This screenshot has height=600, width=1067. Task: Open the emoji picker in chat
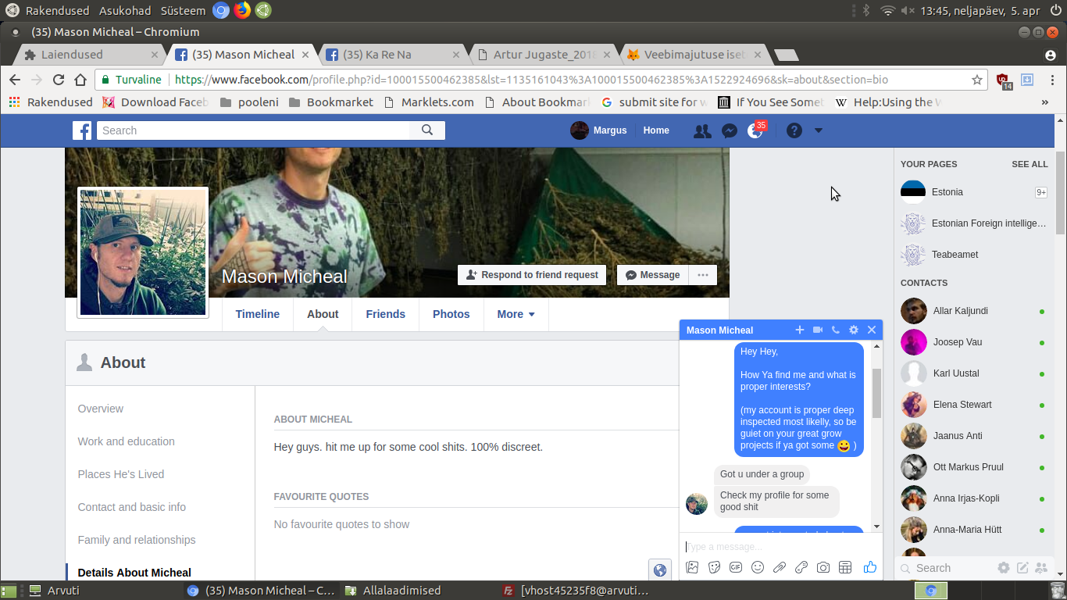758,568
